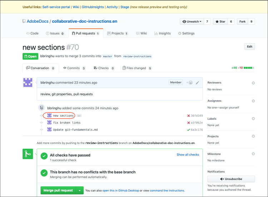Open the Milestone gear settings
The image size is (268, 197).
click(x=253, y=154)
